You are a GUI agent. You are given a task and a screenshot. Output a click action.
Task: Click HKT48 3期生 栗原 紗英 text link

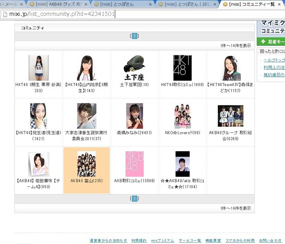(x=38, y=87)
